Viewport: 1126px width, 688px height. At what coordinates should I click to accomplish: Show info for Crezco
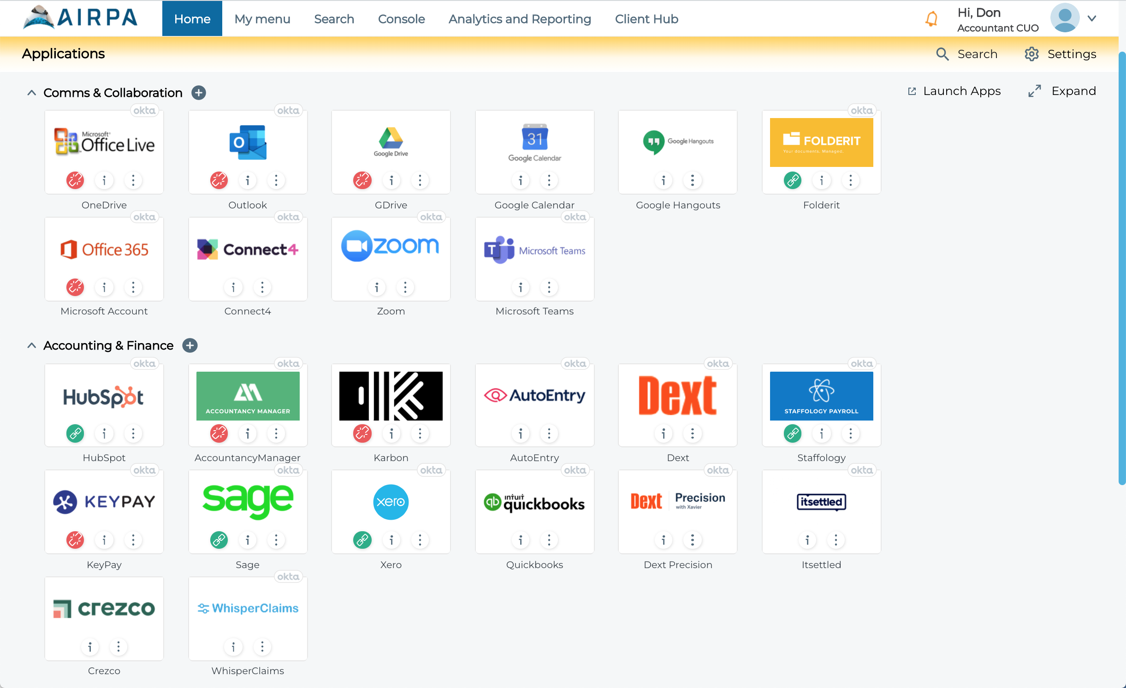pos(90,647)
